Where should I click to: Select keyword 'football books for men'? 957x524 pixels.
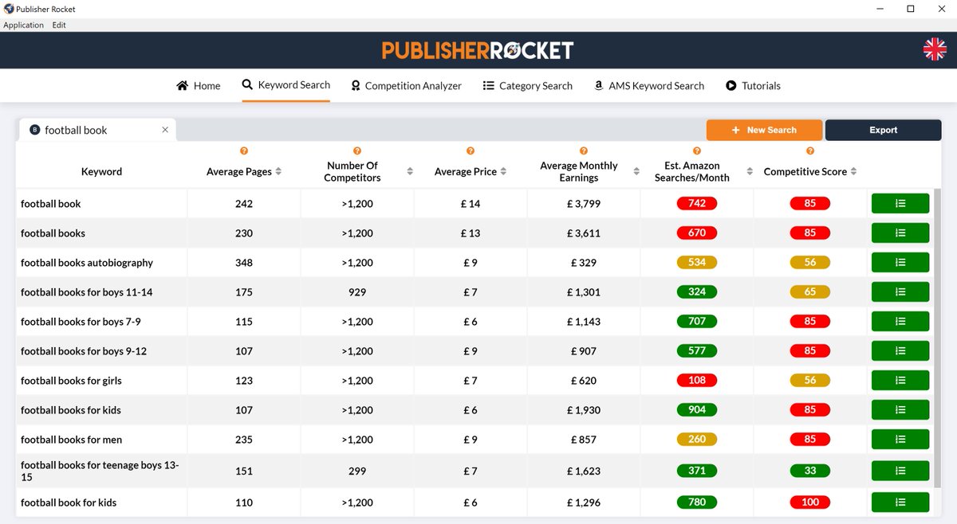pyautogui.click(x=71, y=440)
